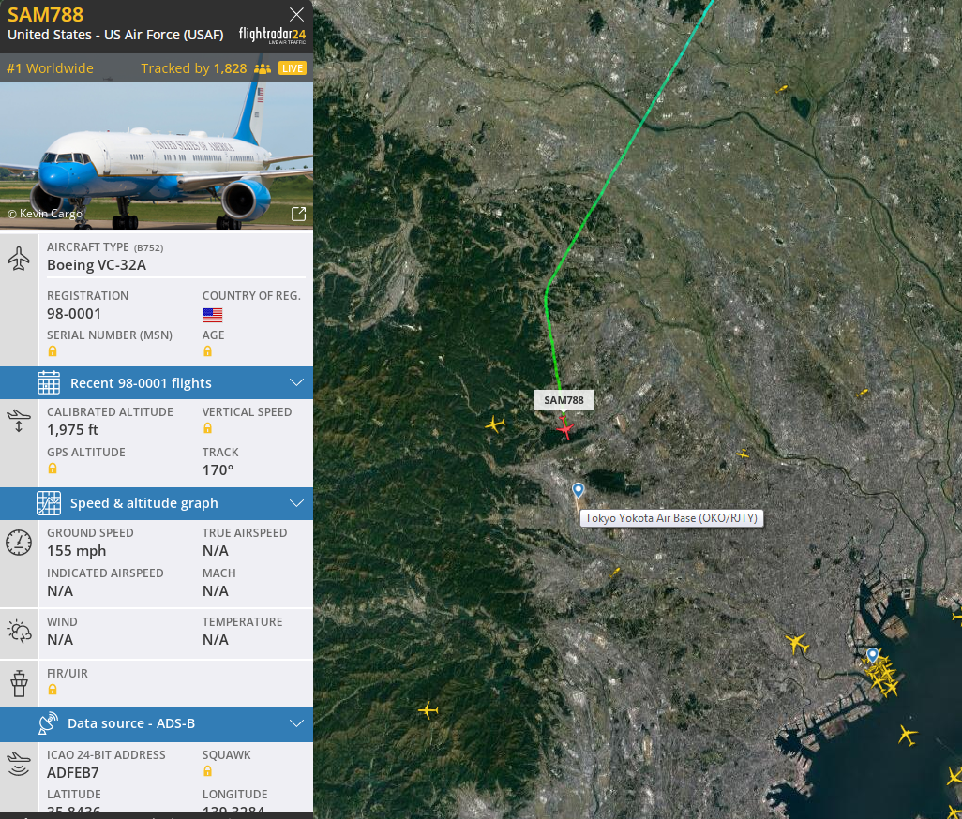
Task: Click the ground speed 155 mph value
Action: click(76, 550)
